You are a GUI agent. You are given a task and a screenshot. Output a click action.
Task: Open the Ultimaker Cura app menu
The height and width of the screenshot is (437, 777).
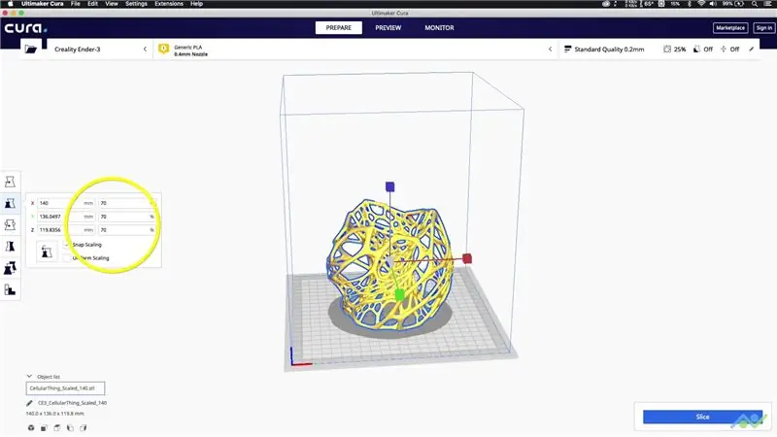pos(43,4)
